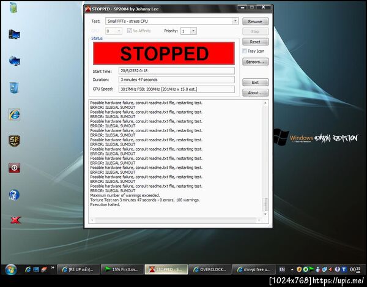
Task: Open the Computer desktop icon
Action: tap(14, 34)
